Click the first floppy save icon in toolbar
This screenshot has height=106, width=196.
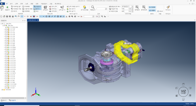coord(7,17)
